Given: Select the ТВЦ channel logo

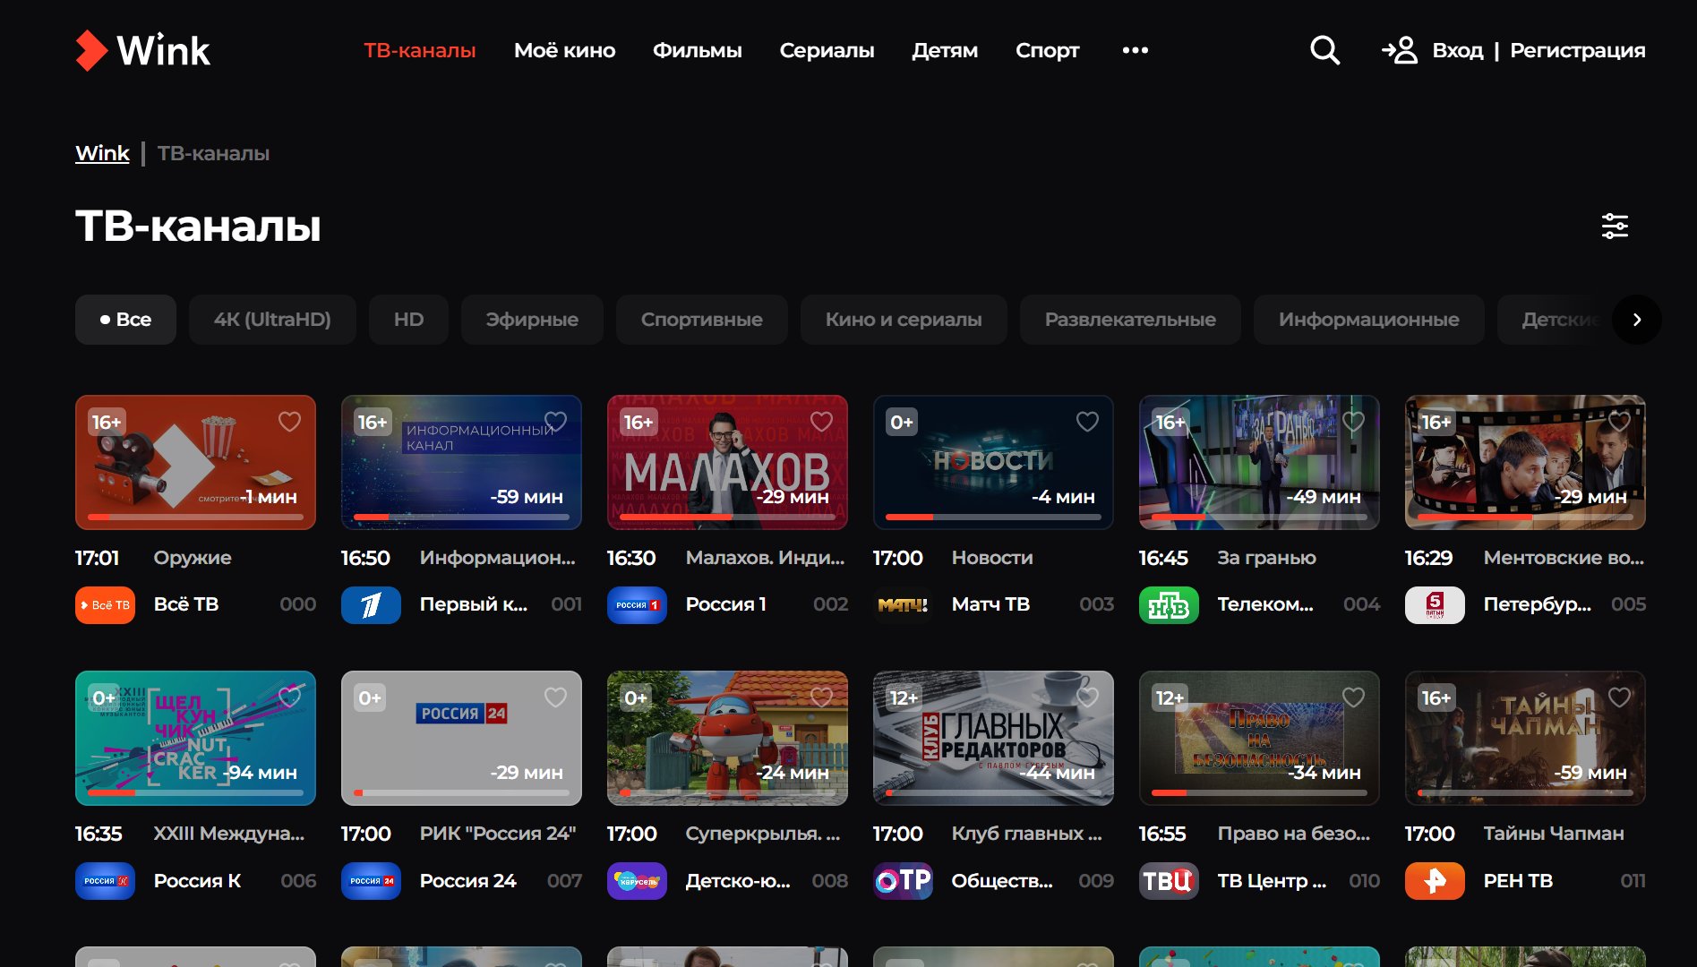Looking at the screenshot, I should tap(1169, 881).
